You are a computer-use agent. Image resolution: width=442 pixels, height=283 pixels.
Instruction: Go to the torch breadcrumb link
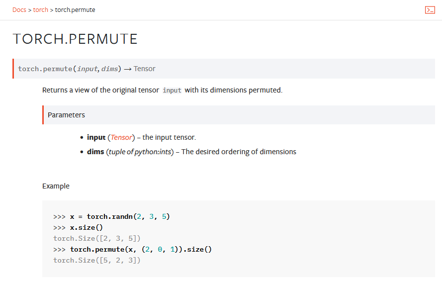coord(40,10)
